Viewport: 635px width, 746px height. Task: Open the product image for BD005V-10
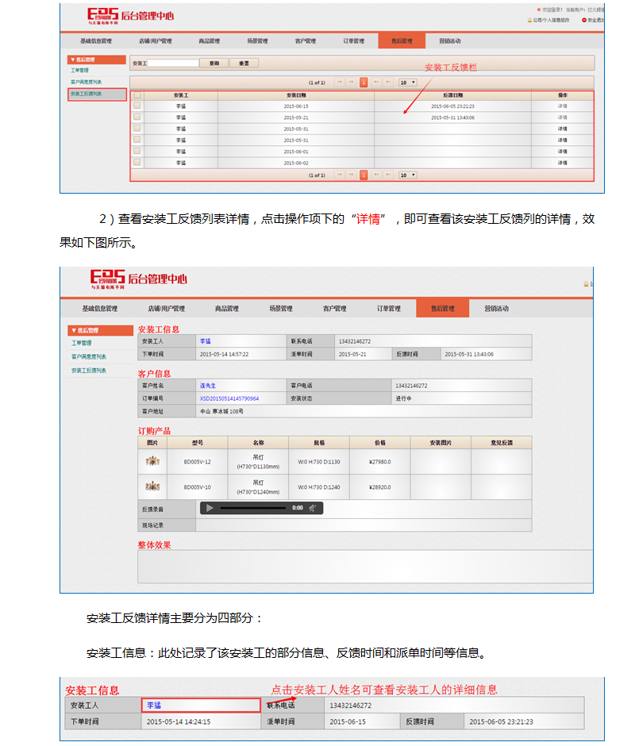pos(152,486)
